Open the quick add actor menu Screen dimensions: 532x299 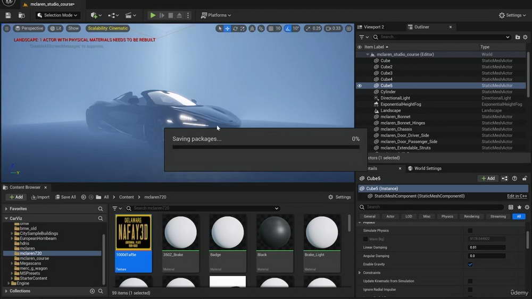(x=96, y=15)
